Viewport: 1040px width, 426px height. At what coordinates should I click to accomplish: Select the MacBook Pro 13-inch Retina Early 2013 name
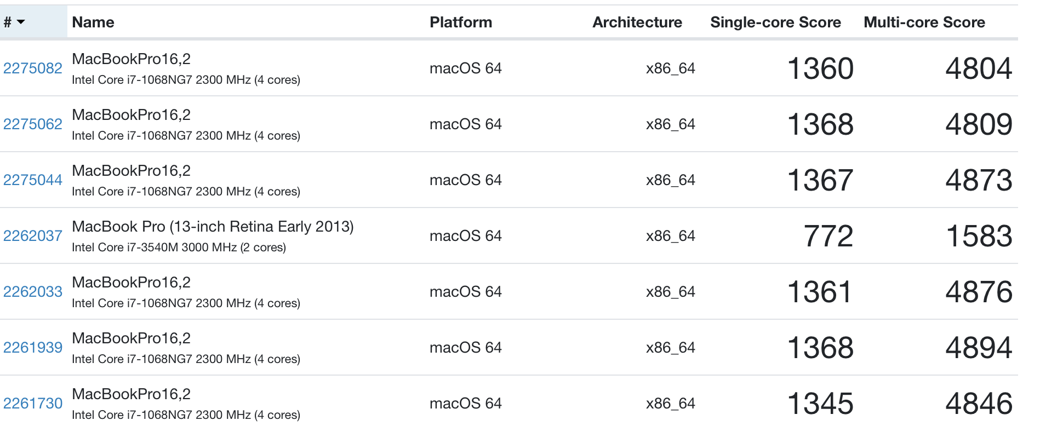pos(213,226)
